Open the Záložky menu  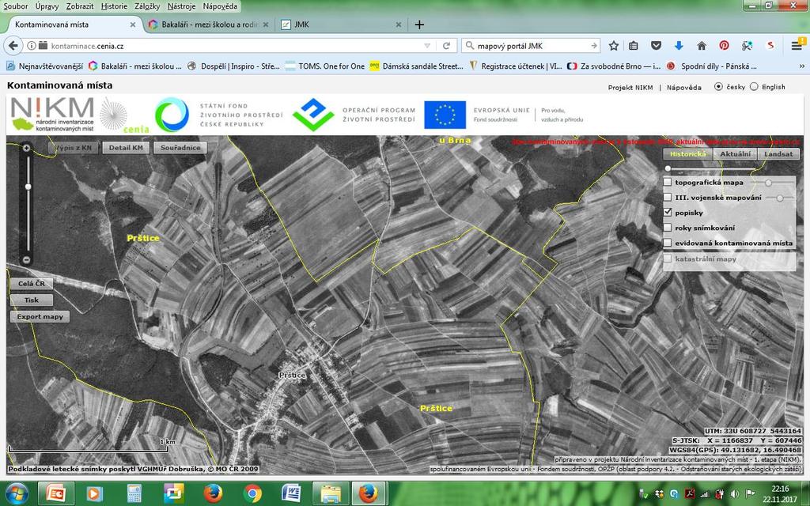tap(147, 6)
